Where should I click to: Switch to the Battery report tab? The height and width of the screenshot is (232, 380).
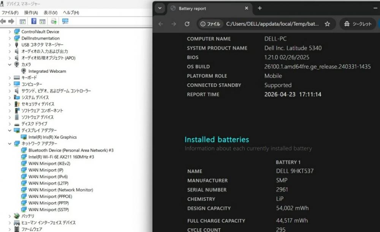210,8
